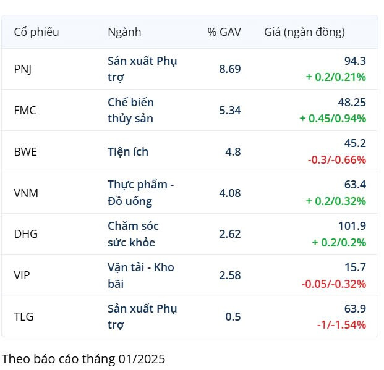
Task: Click the Cổ phiếu column header
Action: pyautogui.click(x=36, y=32)
